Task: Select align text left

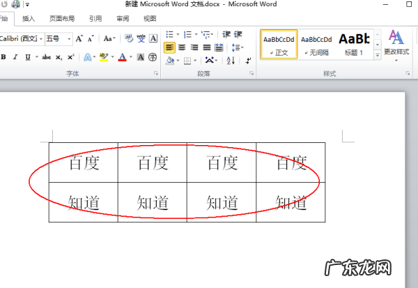Action: pyautogui.click(x=169, y=47)
